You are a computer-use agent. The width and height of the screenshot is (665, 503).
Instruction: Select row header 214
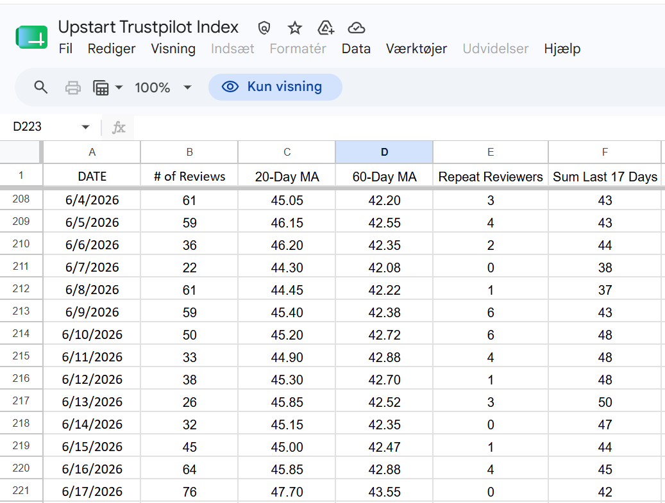click(21, 333)
